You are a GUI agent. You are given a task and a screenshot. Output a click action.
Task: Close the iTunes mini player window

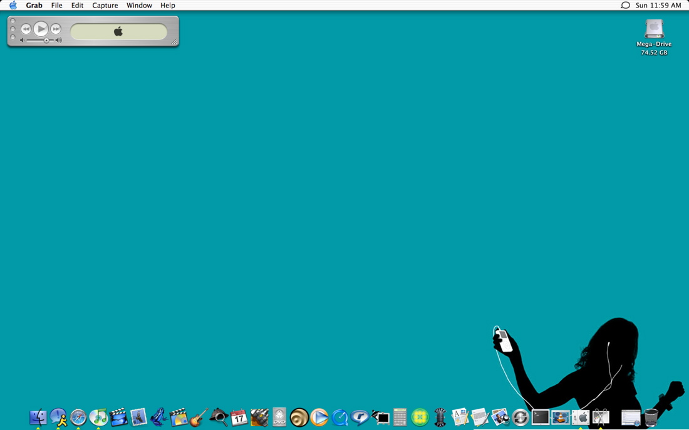(x=13, y=21)
